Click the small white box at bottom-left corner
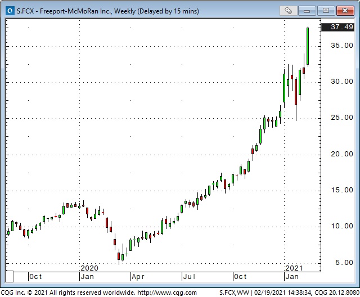Image resolution: width=360 pixels, height=297 pixels. (10, 276)
